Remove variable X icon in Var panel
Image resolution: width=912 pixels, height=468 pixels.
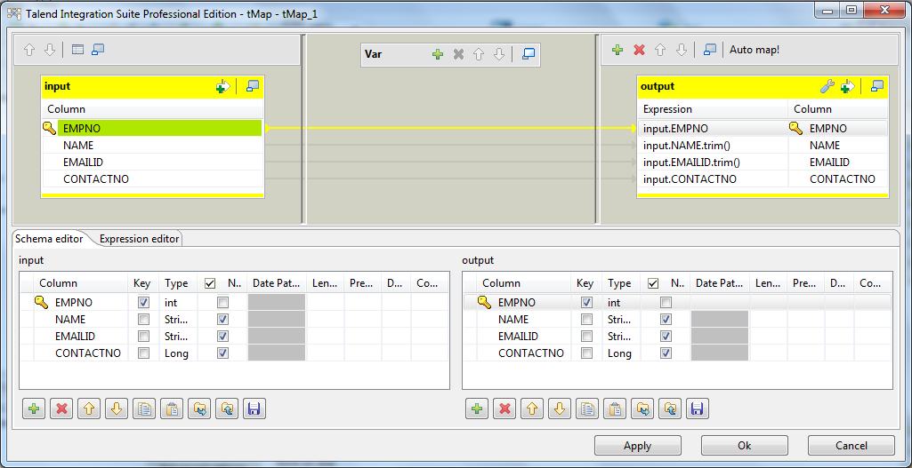[x=458, y=54]
